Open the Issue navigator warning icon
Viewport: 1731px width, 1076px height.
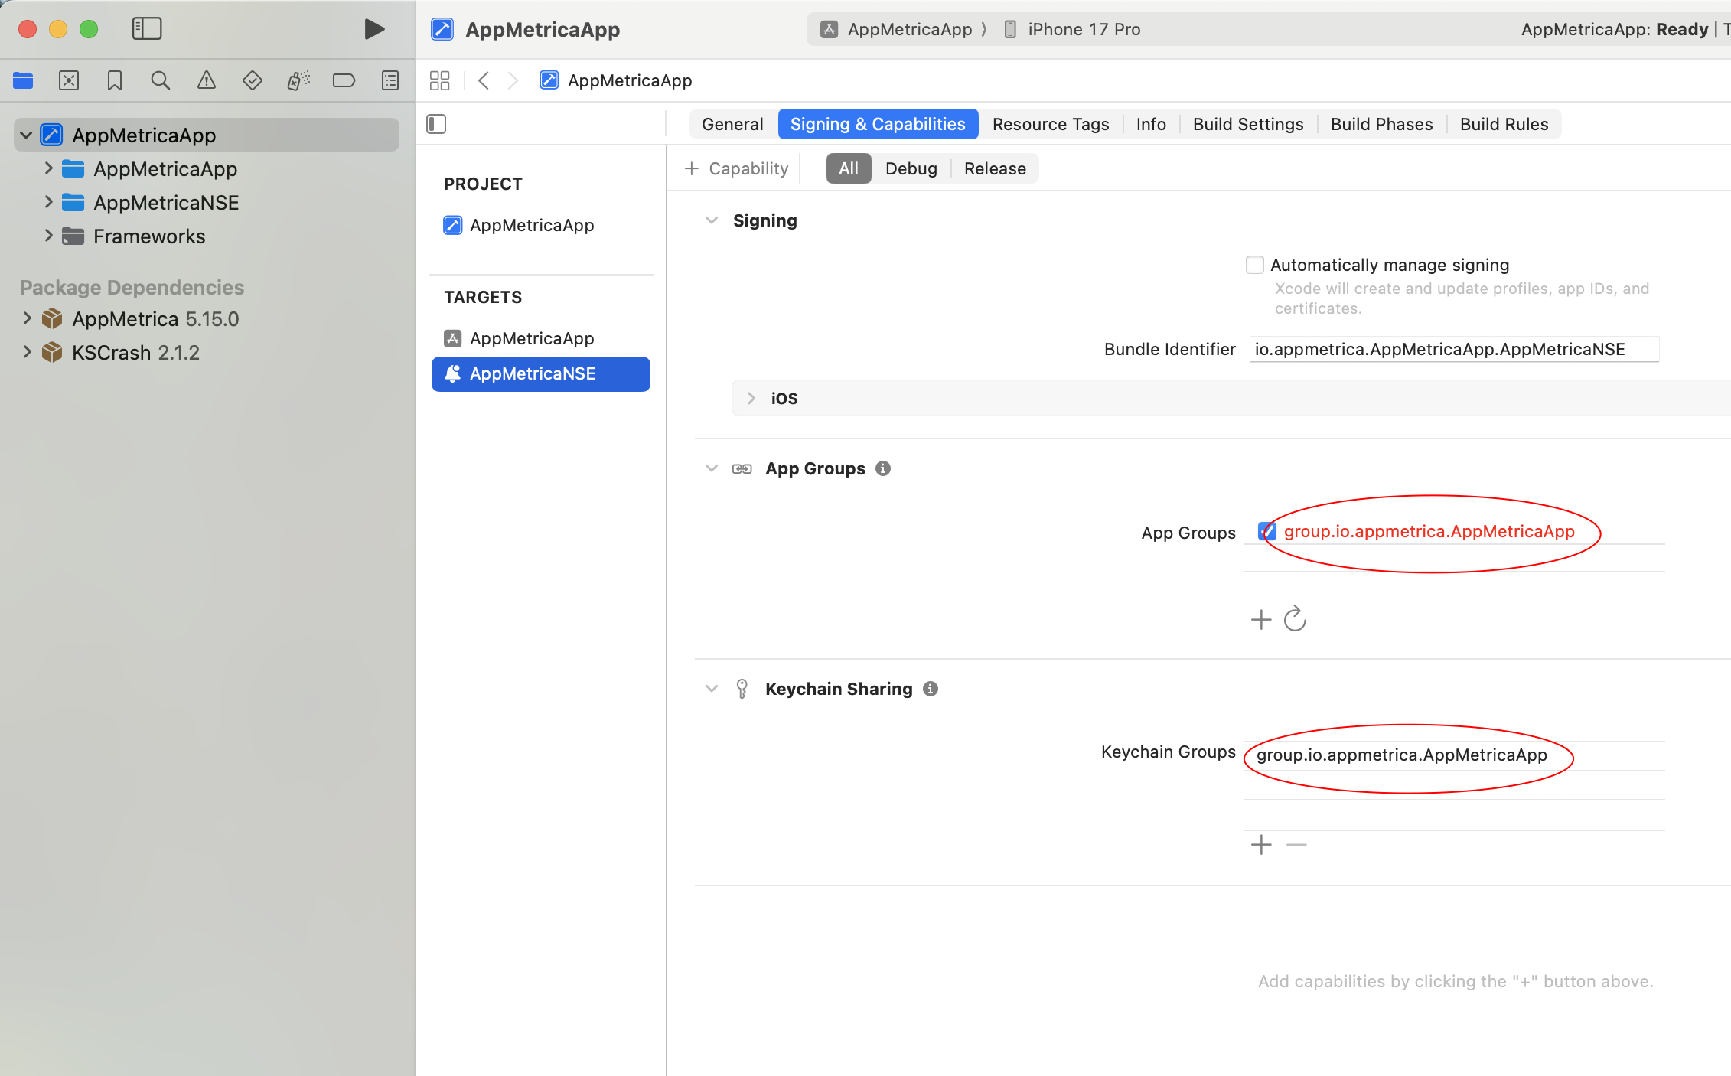pyautogui.click(x=207, y=80)
